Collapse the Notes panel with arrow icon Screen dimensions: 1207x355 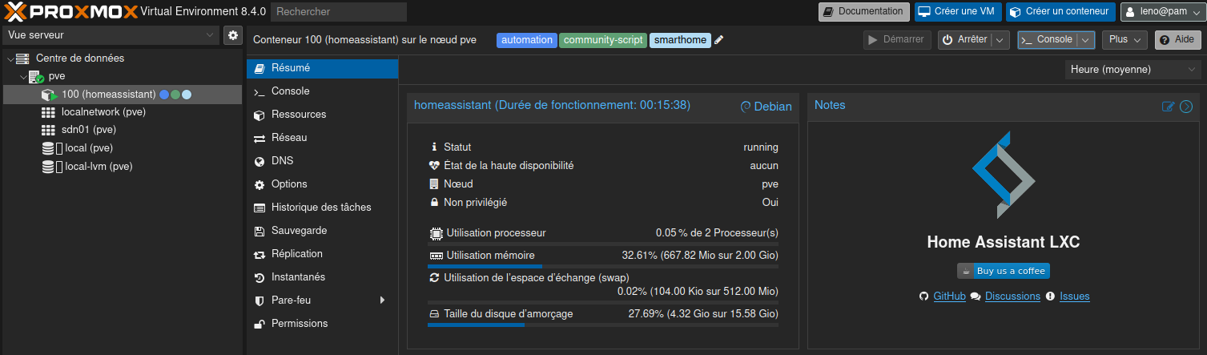coord(1186,107)
